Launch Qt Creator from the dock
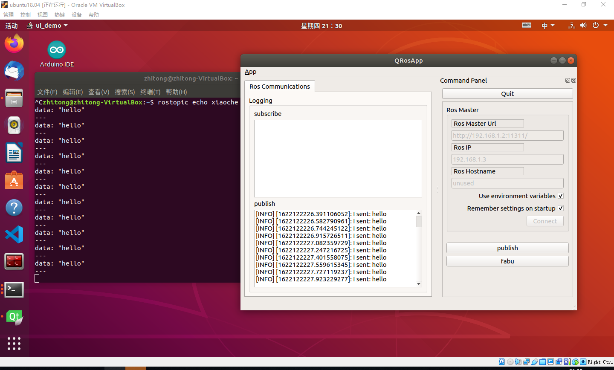Image resolution: width=614 pixels, height=370 pixels. [x=14, y=317]
